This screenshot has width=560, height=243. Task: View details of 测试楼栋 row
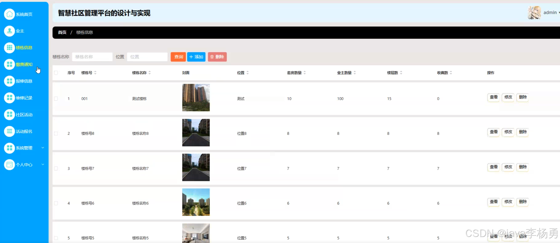coord(494,97)
